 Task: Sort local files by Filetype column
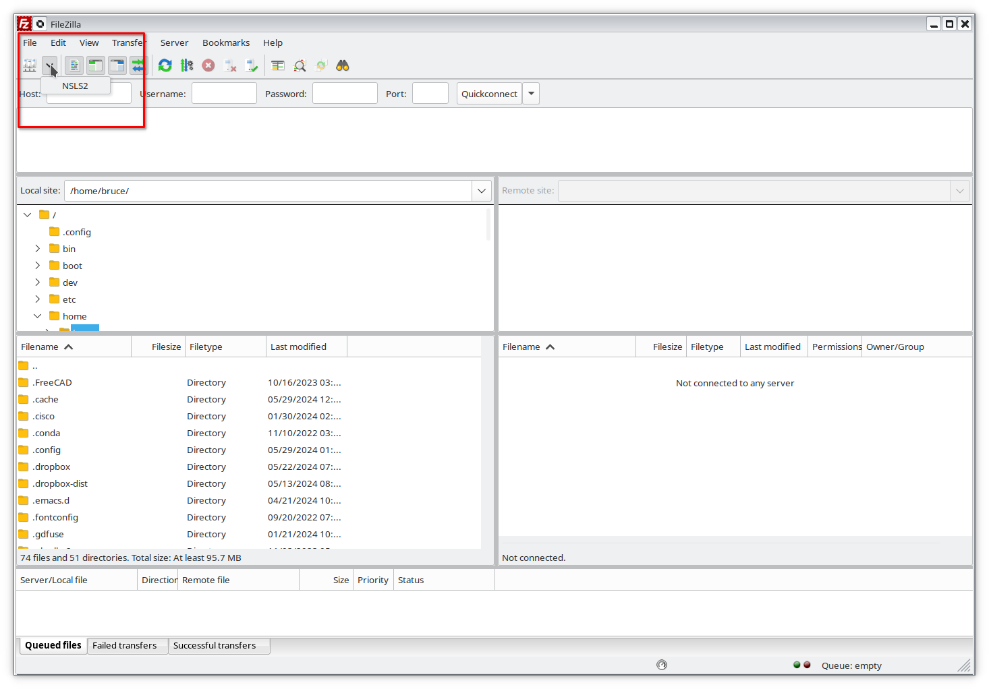[x=226, y=347]
